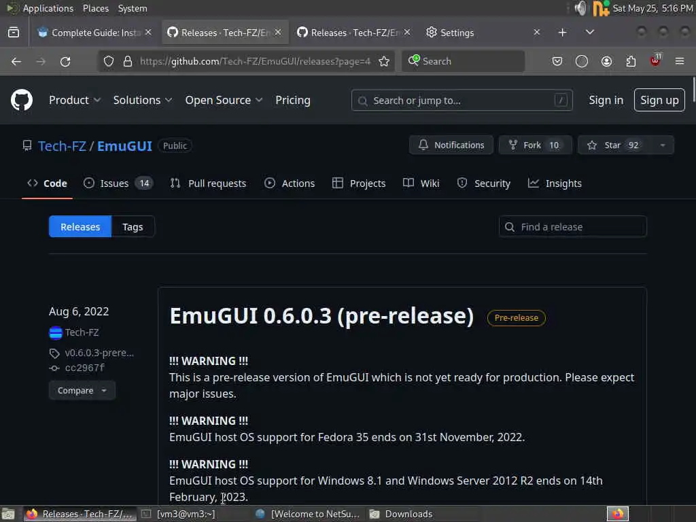Expand the Open Source menu
The height and width of the screenshot is (522, 696).
tap(224, 101)
